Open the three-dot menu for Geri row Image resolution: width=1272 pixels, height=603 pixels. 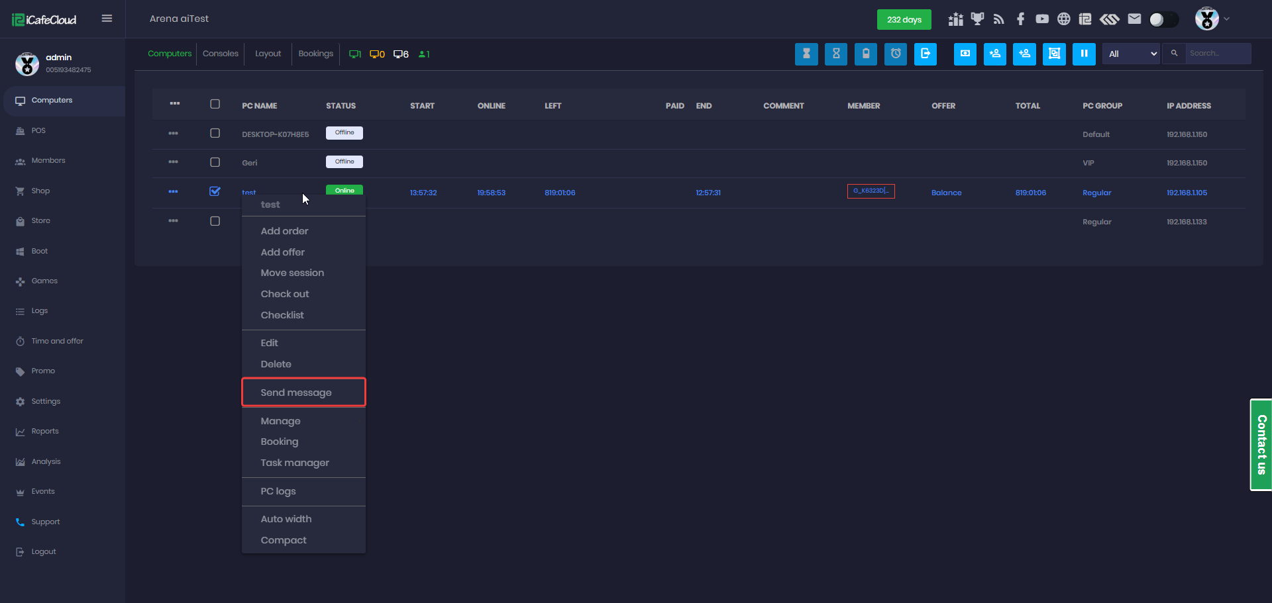point(173,162)
